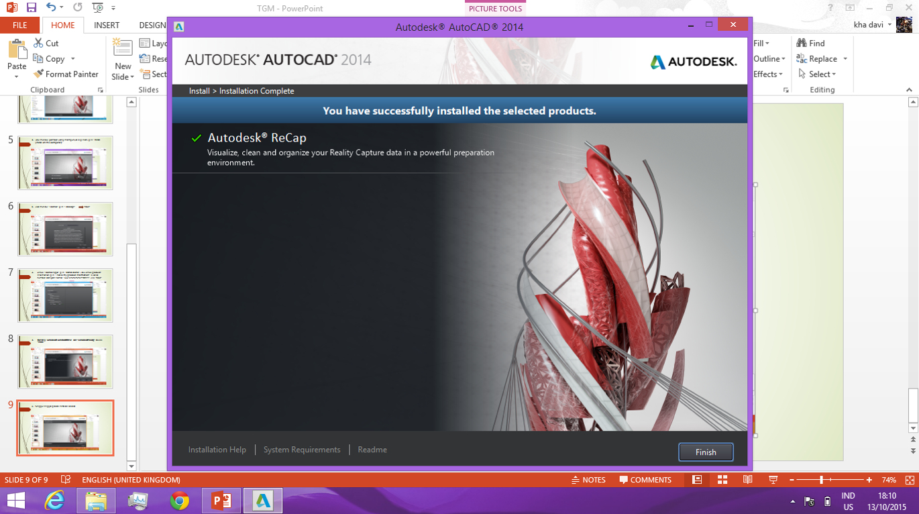919x514 pixels.
Task: Click the New Slide icon
Action: tap(123, 48)
